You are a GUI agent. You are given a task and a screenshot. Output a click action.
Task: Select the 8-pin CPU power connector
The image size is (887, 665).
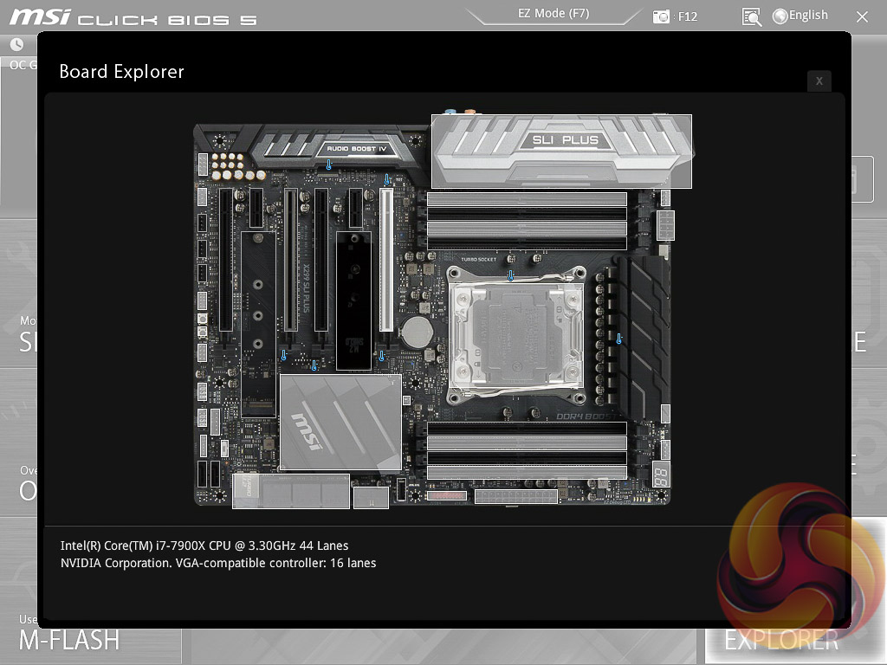665,225
